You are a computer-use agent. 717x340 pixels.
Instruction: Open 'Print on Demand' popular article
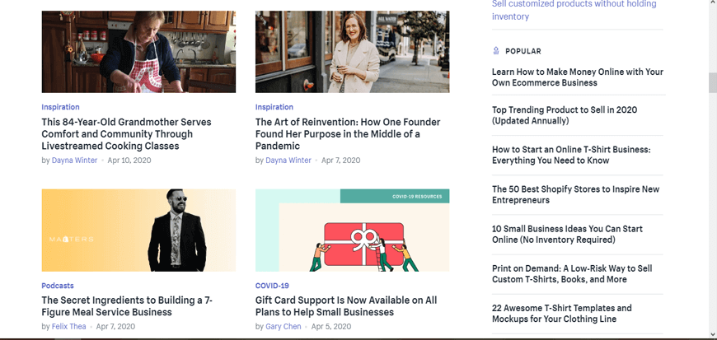(x=572, y=274)
